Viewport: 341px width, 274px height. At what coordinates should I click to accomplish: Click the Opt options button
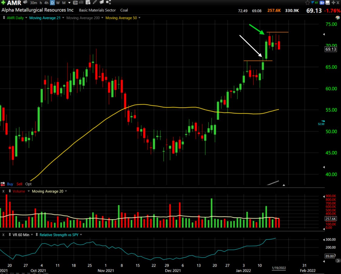point(28,184)
